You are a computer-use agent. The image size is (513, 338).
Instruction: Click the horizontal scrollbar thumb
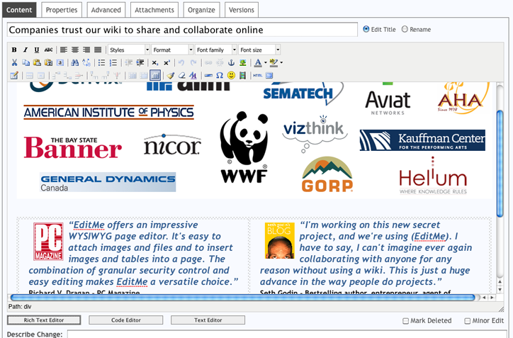click(x=243, y=298)
